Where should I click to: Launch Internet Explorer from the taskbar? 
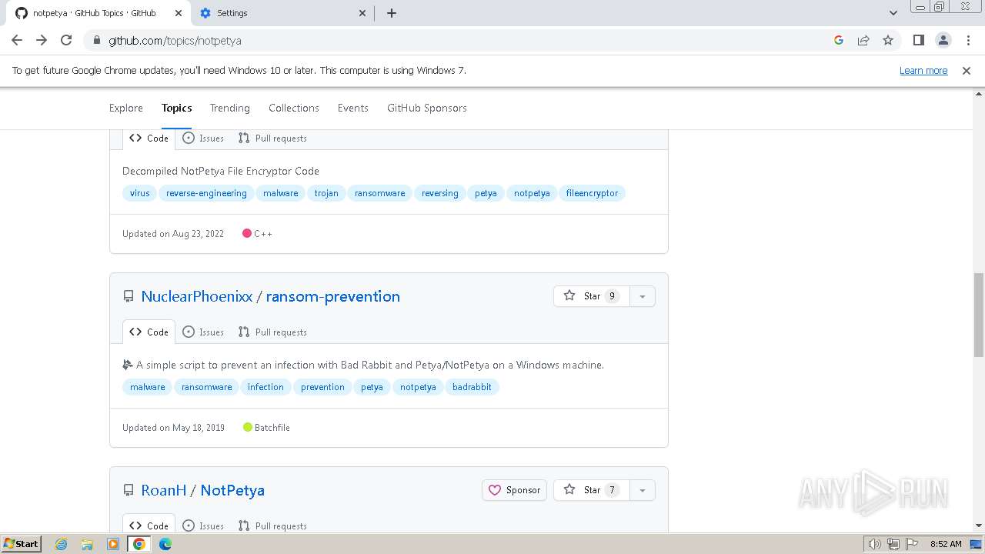click(x=62, y=544)
